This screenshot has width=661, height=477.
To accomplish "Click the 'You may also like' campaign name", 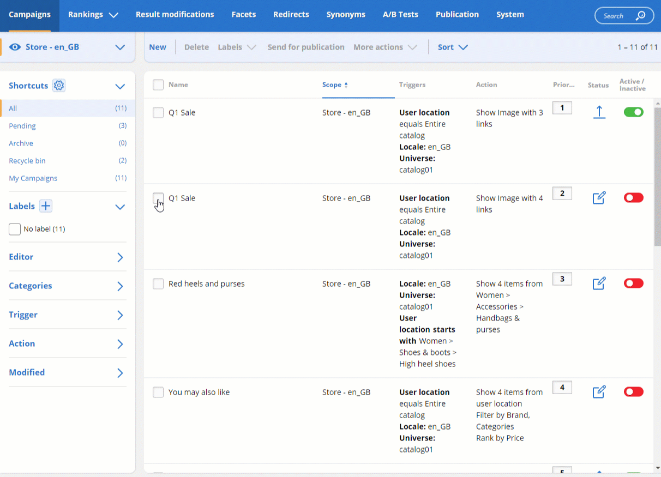I will [x=199, y=393].
